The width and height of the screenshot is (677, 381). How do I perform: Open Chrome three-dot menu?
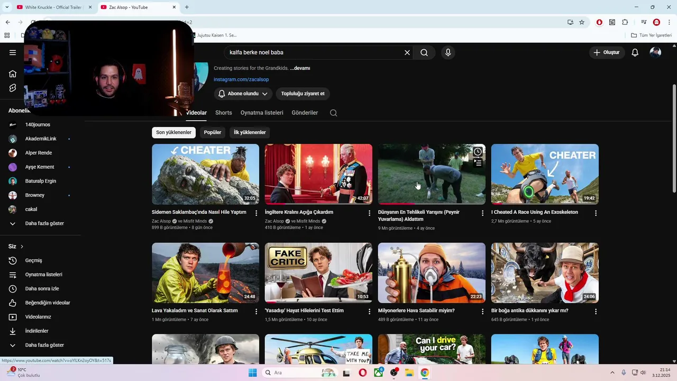click(669, 22)
